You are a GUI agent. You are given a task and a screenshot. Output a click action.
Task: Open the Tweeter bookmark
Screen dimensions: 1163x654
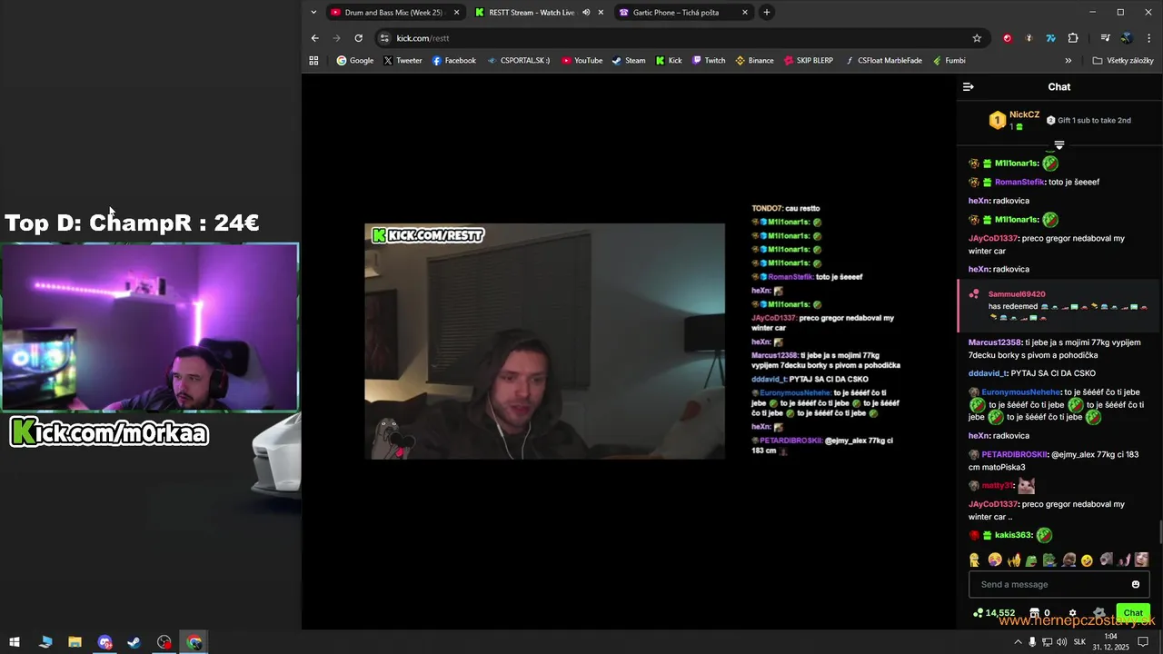[x=403, y=61]
